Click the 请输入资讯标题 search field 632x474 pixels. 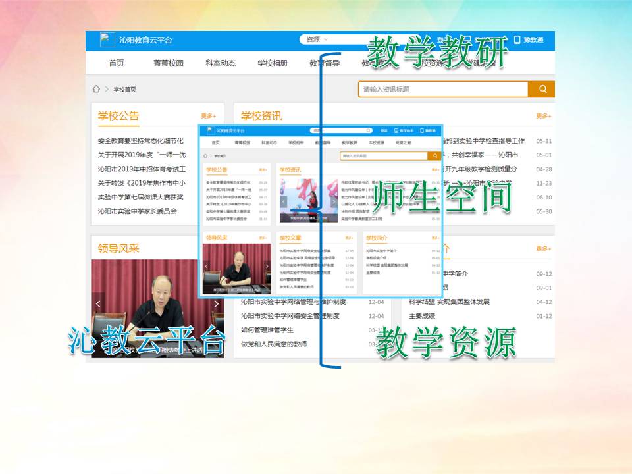tap(444, 89)
